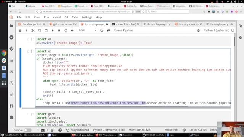Open the Help menu

pyautogui.click(x=99, y=17)
